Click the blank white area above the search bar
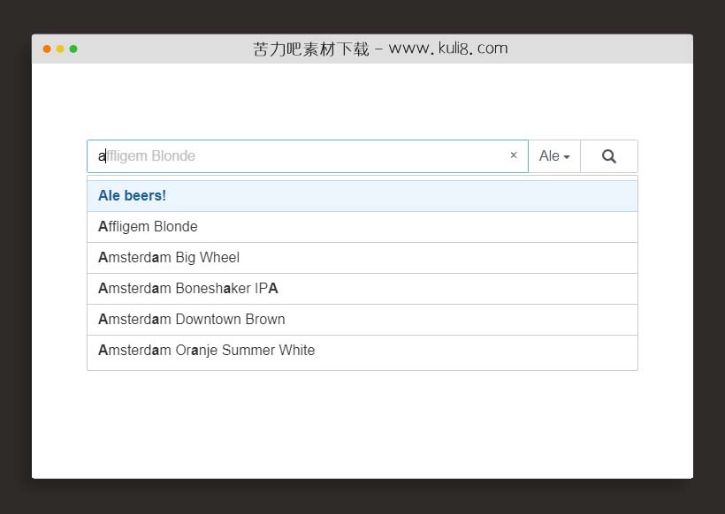Image resolution: width=725 pixels, height=514 pixels. tap(362, 102)
